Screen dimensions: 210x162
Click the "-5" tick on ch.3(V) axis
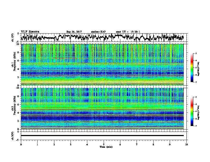tap(18, 140)
